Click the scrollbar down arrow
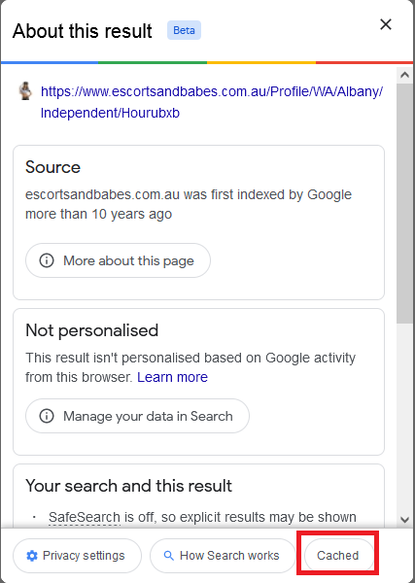Image resolution: width=415 pixels, height=583 pixels. pyautogui.click(x=404, y=519)
